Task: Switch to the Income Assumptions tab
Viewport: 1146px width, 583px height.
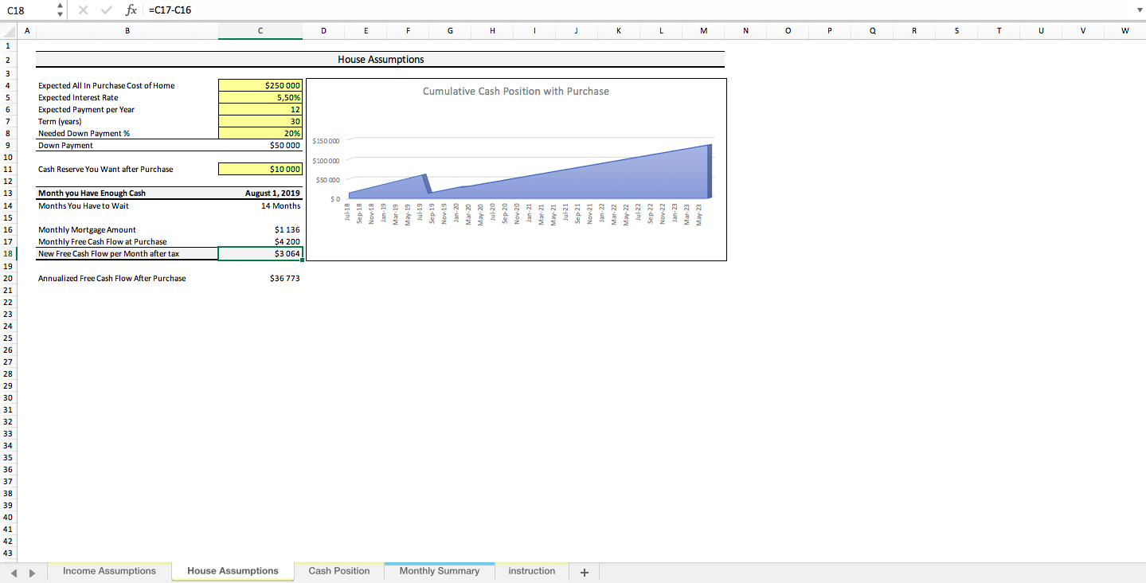Action: point(109,570)
